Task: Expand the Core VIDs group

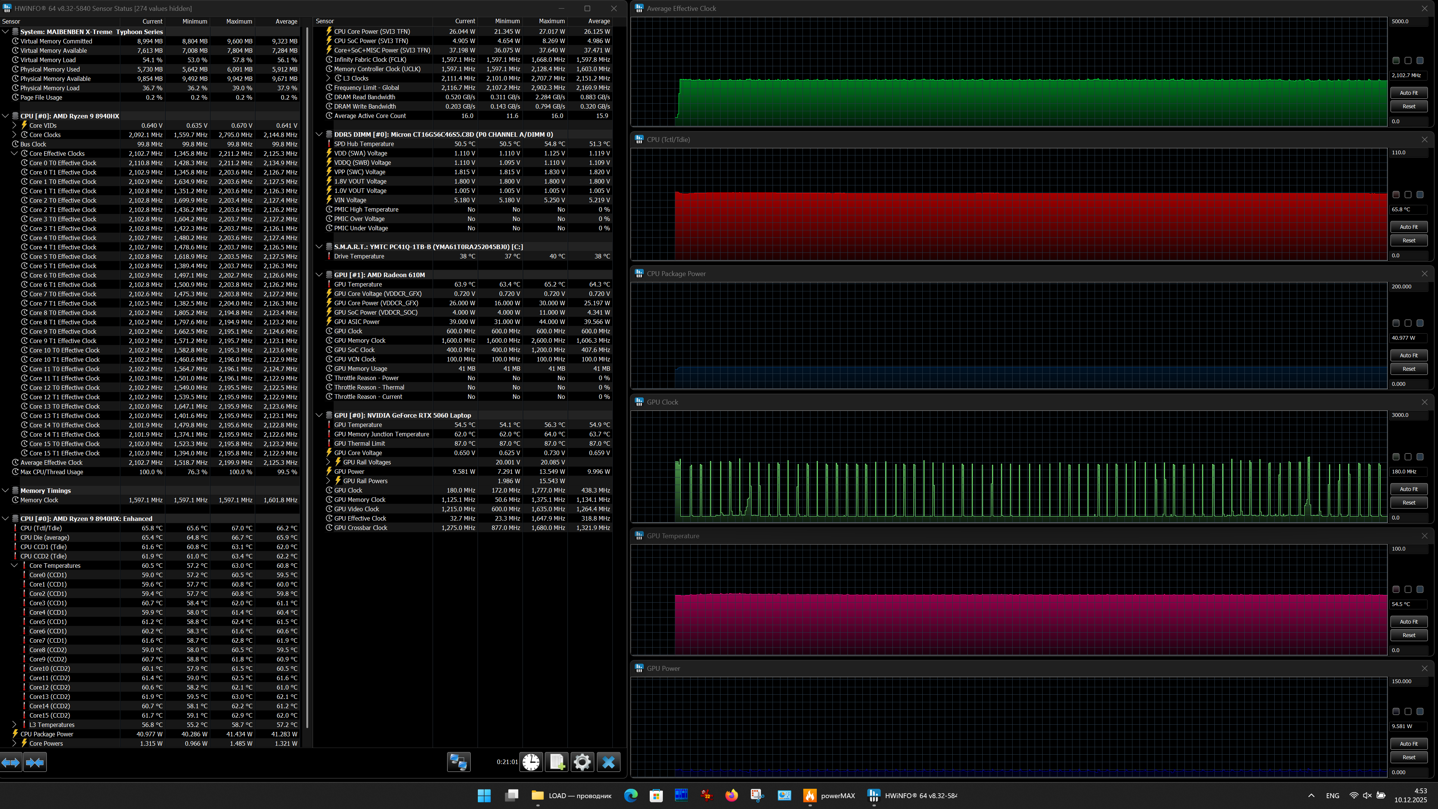Action: (x=15, y=125)
